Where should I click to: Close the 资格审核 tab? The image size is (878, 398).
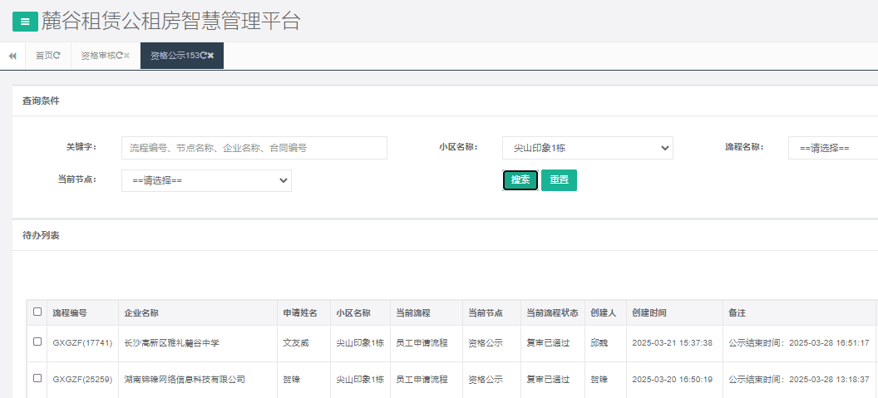pos(127,56)
